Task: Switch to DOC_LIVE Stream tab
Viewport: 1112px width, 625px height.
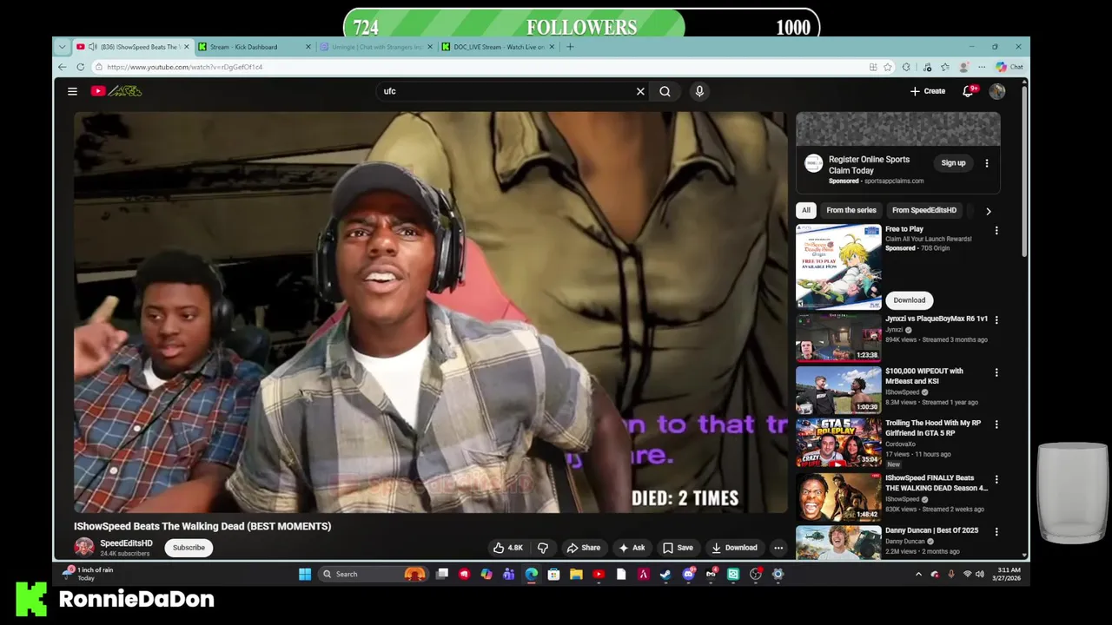Action: (499, 47)
